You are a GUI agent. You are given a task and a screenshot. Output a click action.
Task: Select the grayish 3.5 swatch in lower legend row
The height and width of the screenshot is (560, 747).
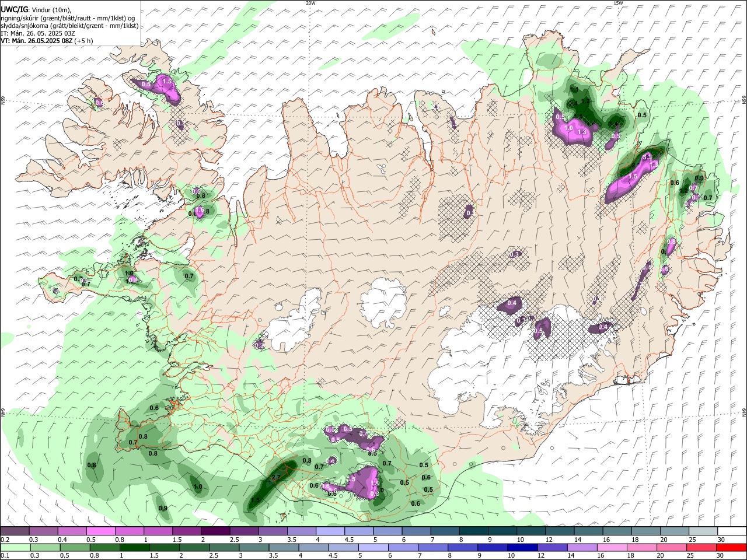pos(283,548)
